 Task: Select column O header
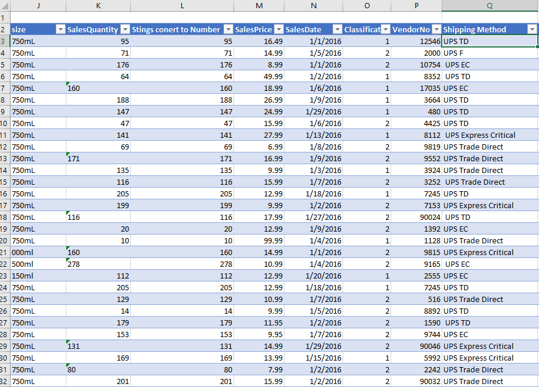pos(367,5)
